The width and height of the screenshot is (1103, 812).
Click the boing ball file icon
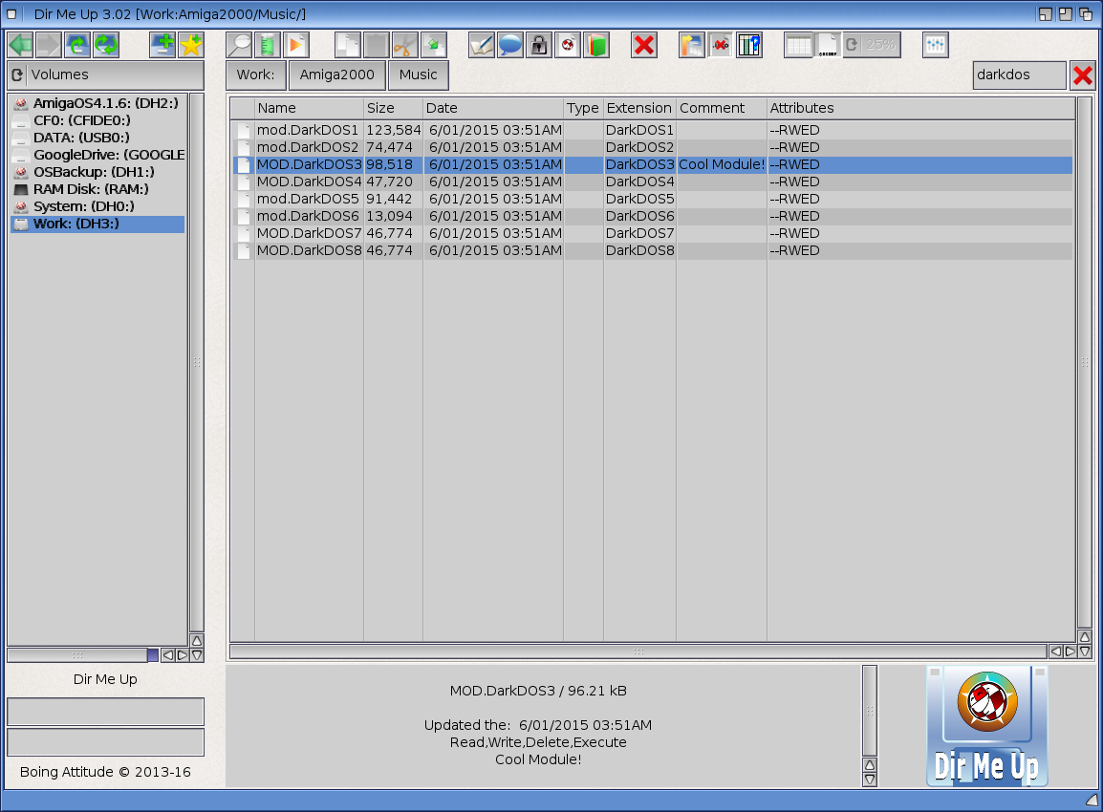(x=568, y=45)
